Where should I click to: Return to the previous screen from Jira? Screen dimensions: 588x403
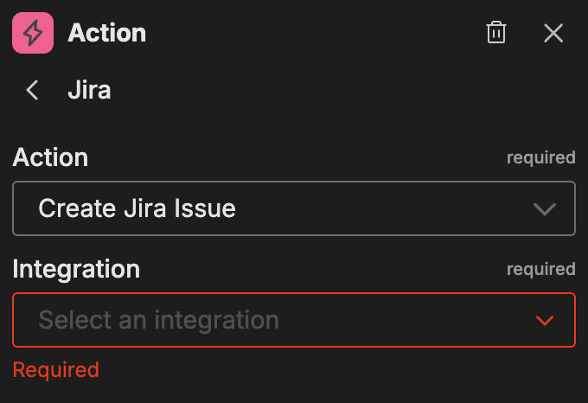pyautogui.click(x=33, y=90)
